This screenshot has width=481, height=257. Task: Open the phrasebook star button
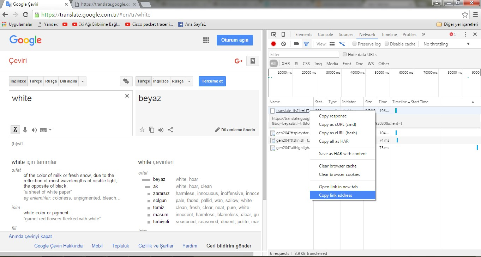point(253,61)
